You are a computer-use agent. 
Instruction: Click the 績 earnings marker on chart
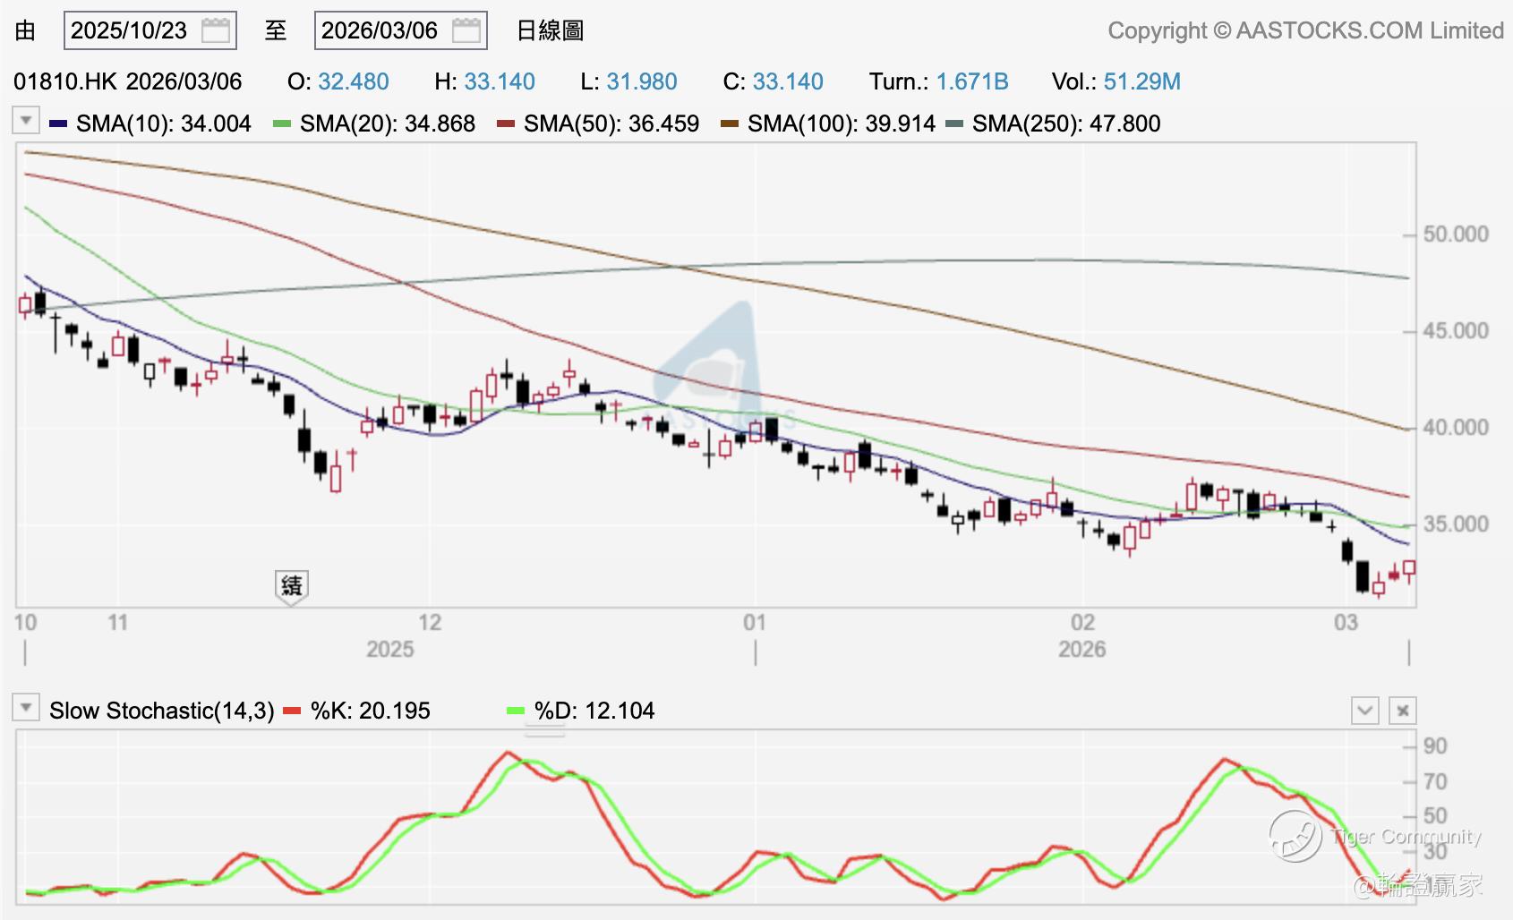click(x=292, y=586)
